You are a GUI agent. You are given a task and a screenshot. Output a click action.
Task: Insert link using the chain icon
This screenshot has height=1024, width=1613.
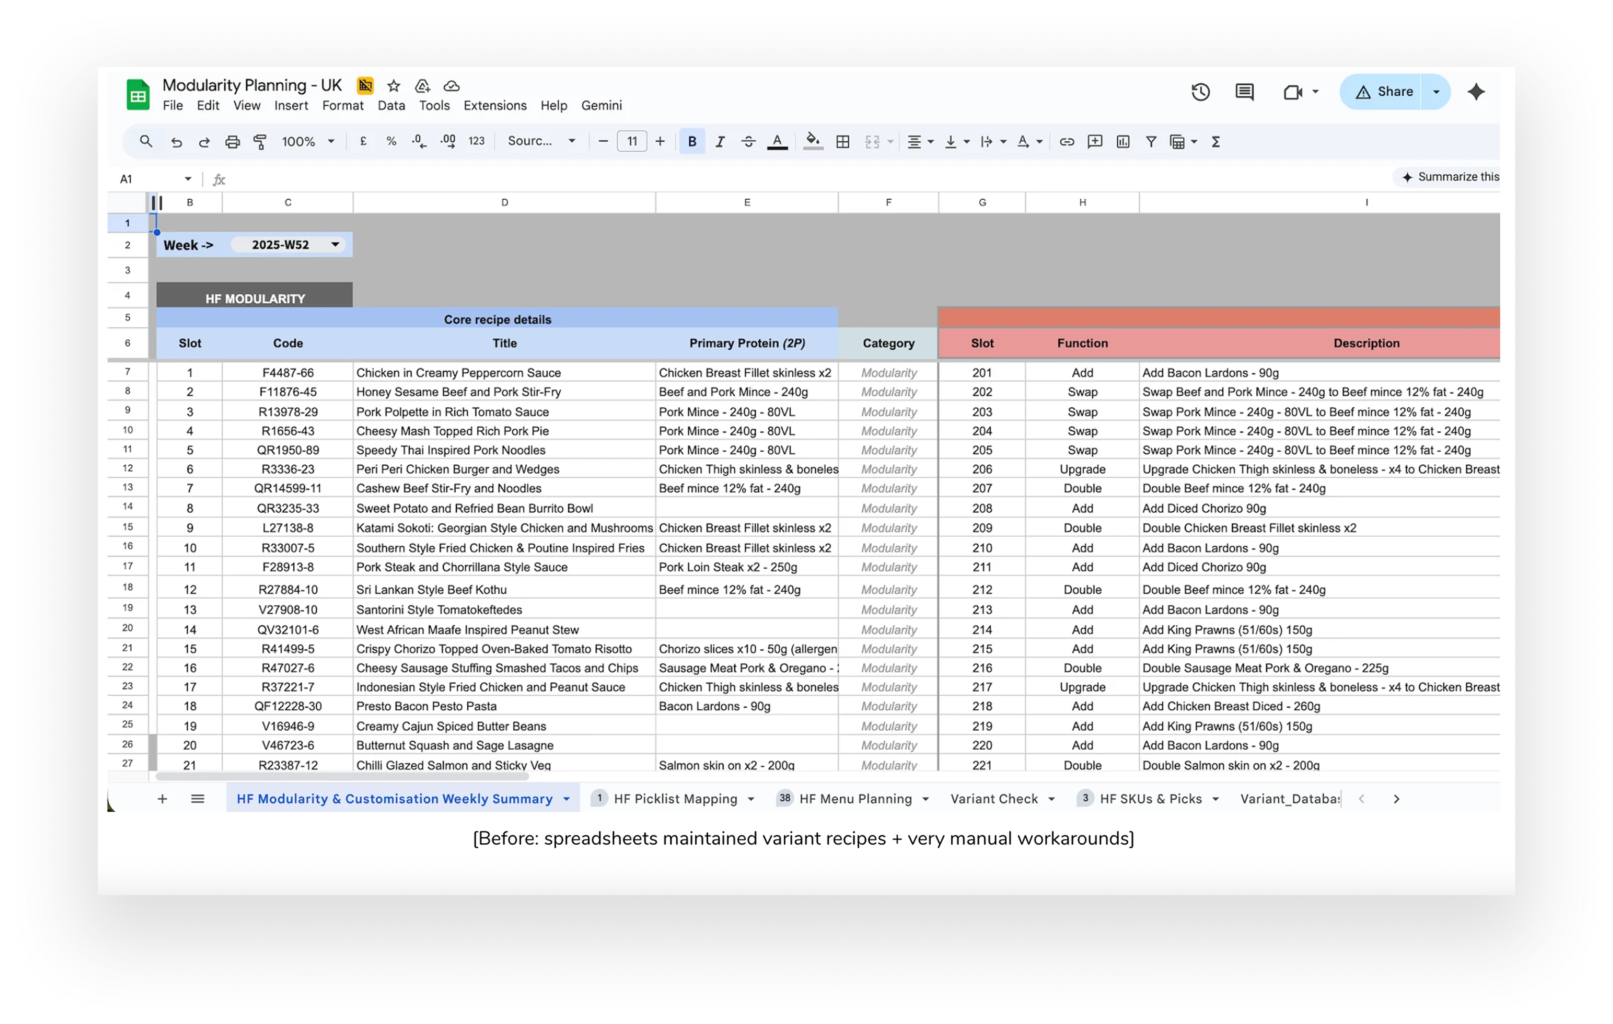(x=1067, y=141)
